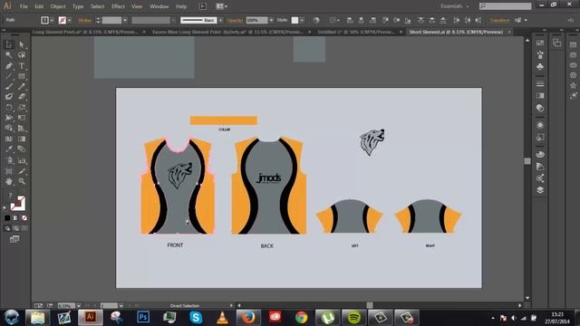
Task: Open Recolor Artwork from control bar
Action: coord(316,20)
